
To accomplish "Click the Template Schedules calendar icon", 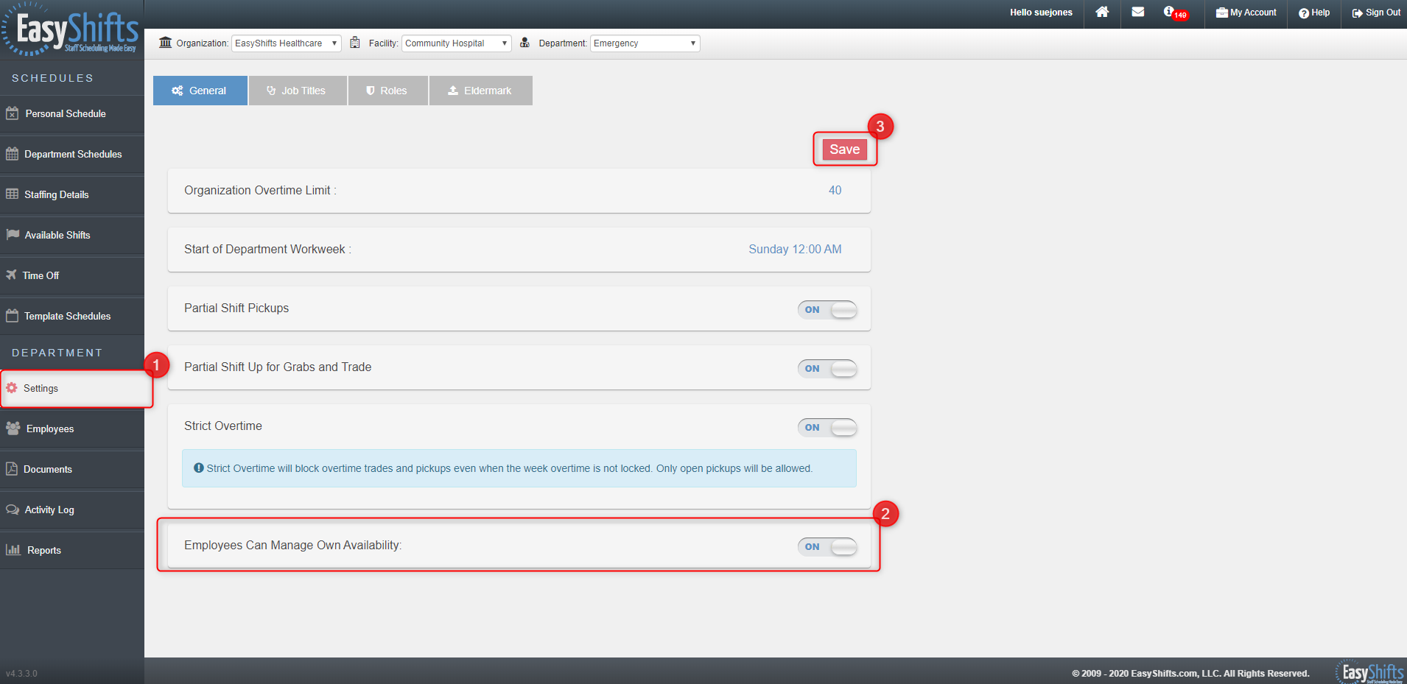I will click(12, 316).
